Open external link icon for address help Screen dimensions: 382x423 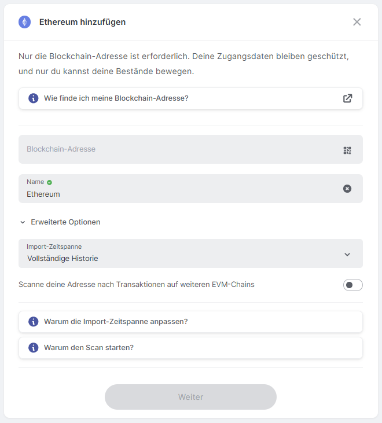pos(347,98)
